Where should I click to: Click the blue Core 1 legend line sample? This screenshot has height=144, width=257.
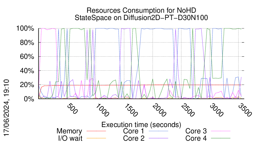coord(158,131)
